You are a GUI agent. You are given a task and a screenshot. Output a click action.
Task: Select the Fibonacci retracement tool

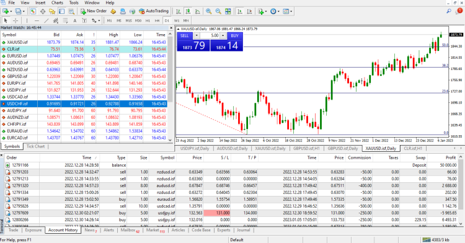(x=65, y=20)
